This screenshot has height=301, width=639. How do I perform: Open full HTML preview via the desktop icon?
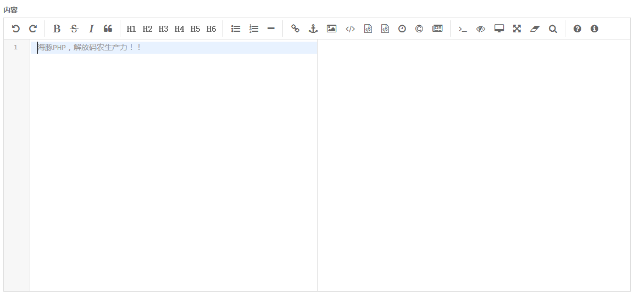point(499,29)
